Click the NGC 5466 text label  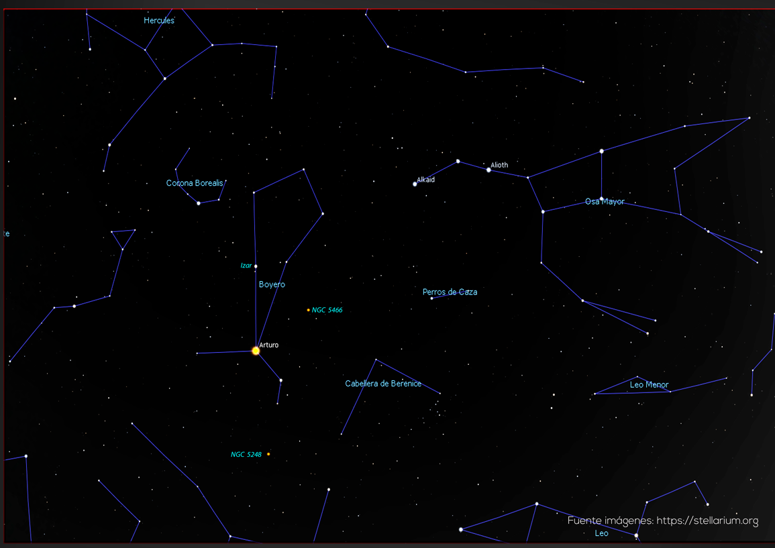(327, 311)
